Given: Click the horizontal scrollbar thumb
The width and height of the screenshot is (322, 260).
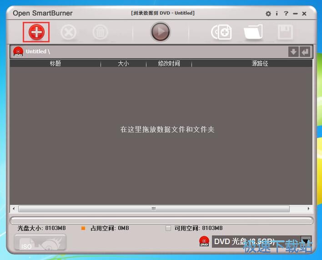Looking at the screenshot, I should [154, 209].
